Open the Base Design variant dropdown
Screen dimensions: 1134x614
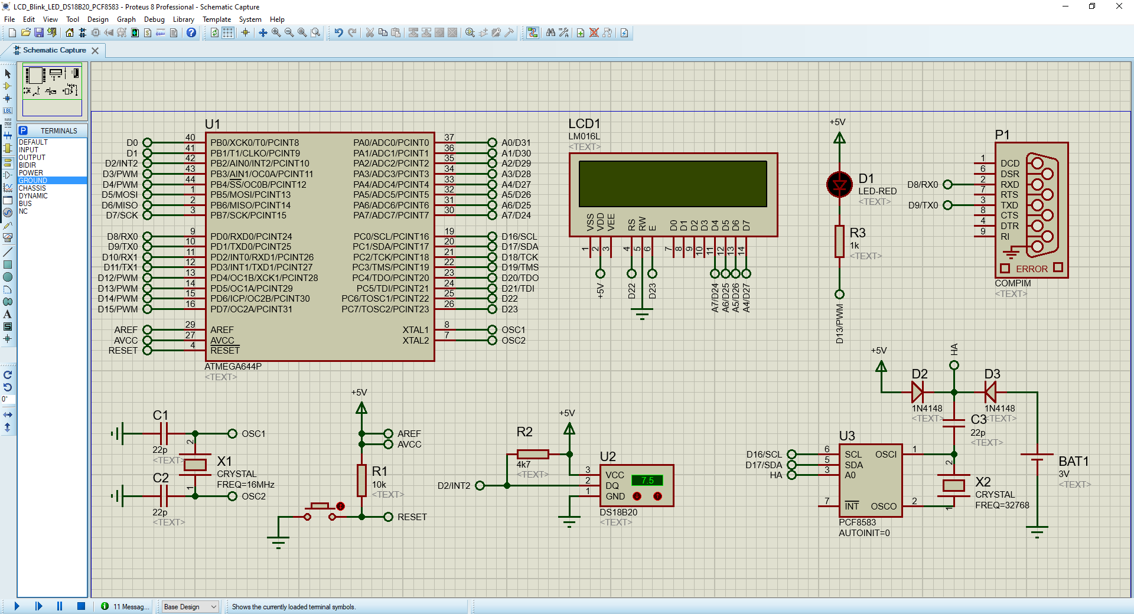pos(190,606)
